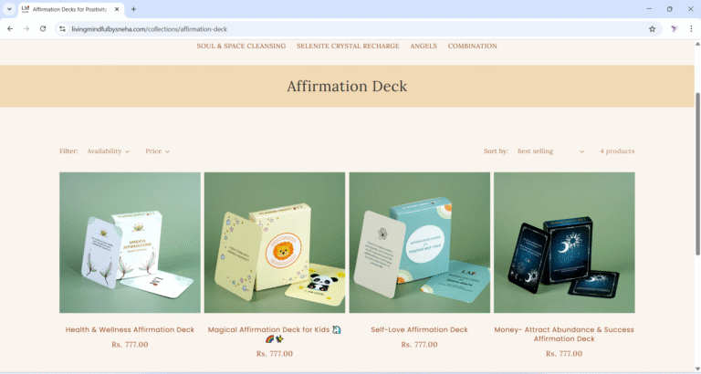
Task: Expand the Price filter
Action: pos(157,151)
